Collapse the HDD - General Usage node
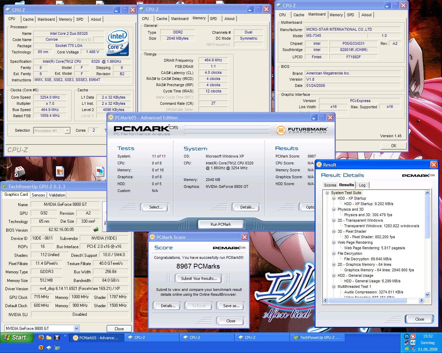The image size is (442, 353). coord(334,275)
